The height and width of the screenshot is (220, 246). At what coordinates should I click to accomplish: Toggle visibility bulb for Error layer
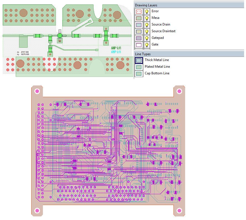[147, 11]
